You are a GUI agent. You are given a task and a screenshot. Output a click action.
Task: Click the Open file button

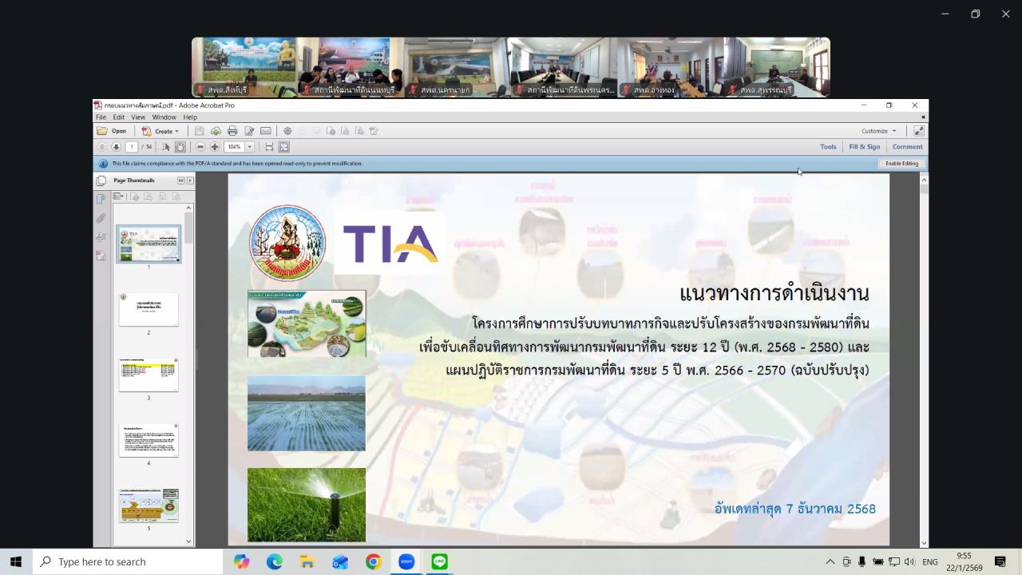[112, 131]
